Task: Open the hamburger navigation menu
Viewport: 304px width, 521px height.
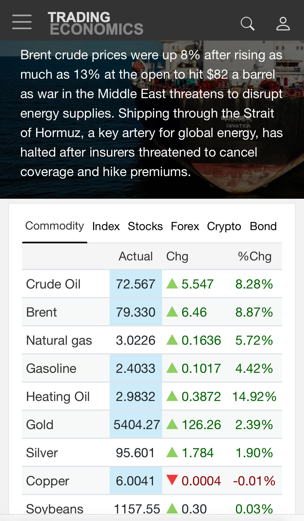Action: point(22,22)
